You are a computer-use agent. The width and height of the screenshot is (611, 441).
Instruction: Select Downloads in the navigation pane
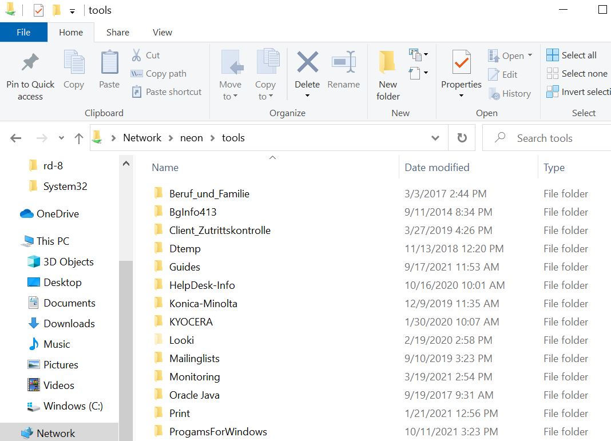click(x=69, y=324)
